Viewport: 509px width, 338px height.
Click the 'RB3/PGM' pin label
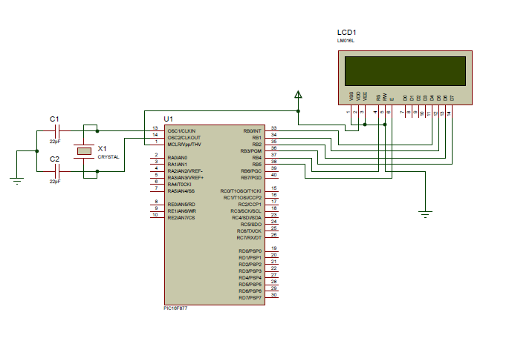click(x=250, y=151)
